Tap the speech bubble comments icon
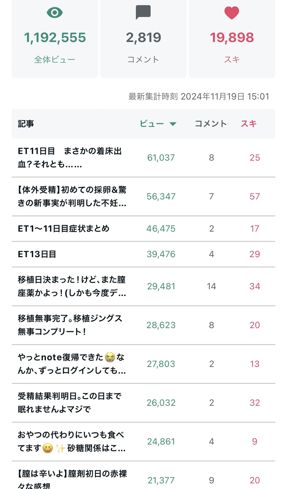This screenshot has width=287, height=489. (143, 12)
